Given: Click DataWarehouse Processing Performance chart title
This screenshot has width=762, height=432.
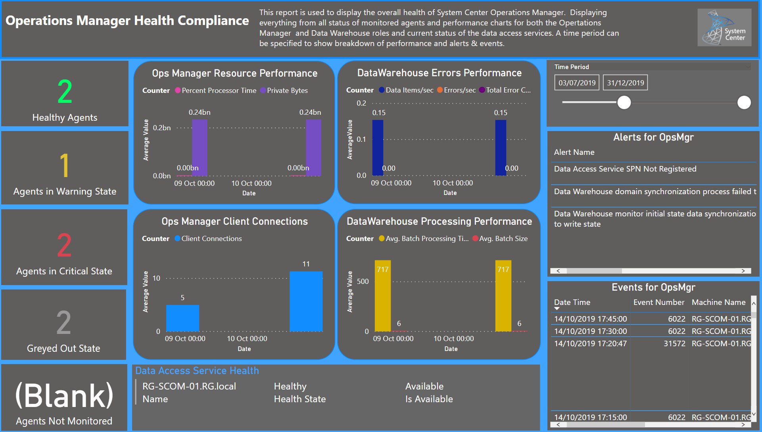Looking at the screenshot, I should tap(440, 221).
